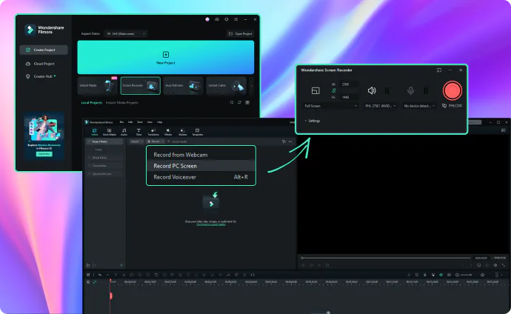Viewport: 511px width, 314px height.
Task: Switch to Local Projects tab
Action: point(91,103)
